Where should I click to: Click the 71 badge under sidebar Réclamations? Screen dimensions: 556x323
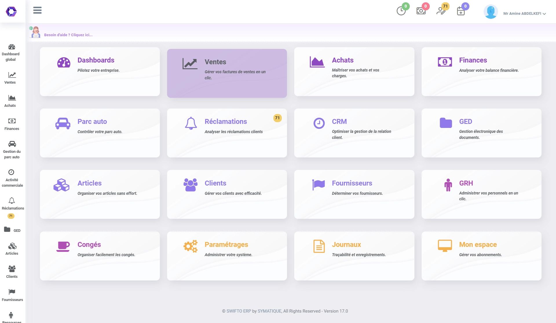pyautogui.click(x=11, y=216)
